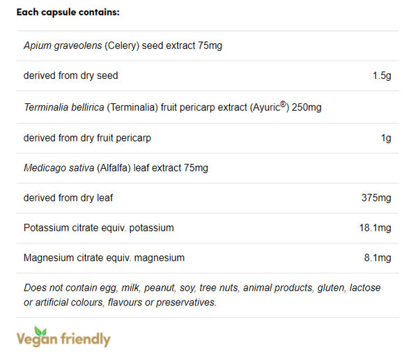Click "derived from dry fruit pericarp" text
This screenshot has height=362, width=418.
click(x=87, y=138)
